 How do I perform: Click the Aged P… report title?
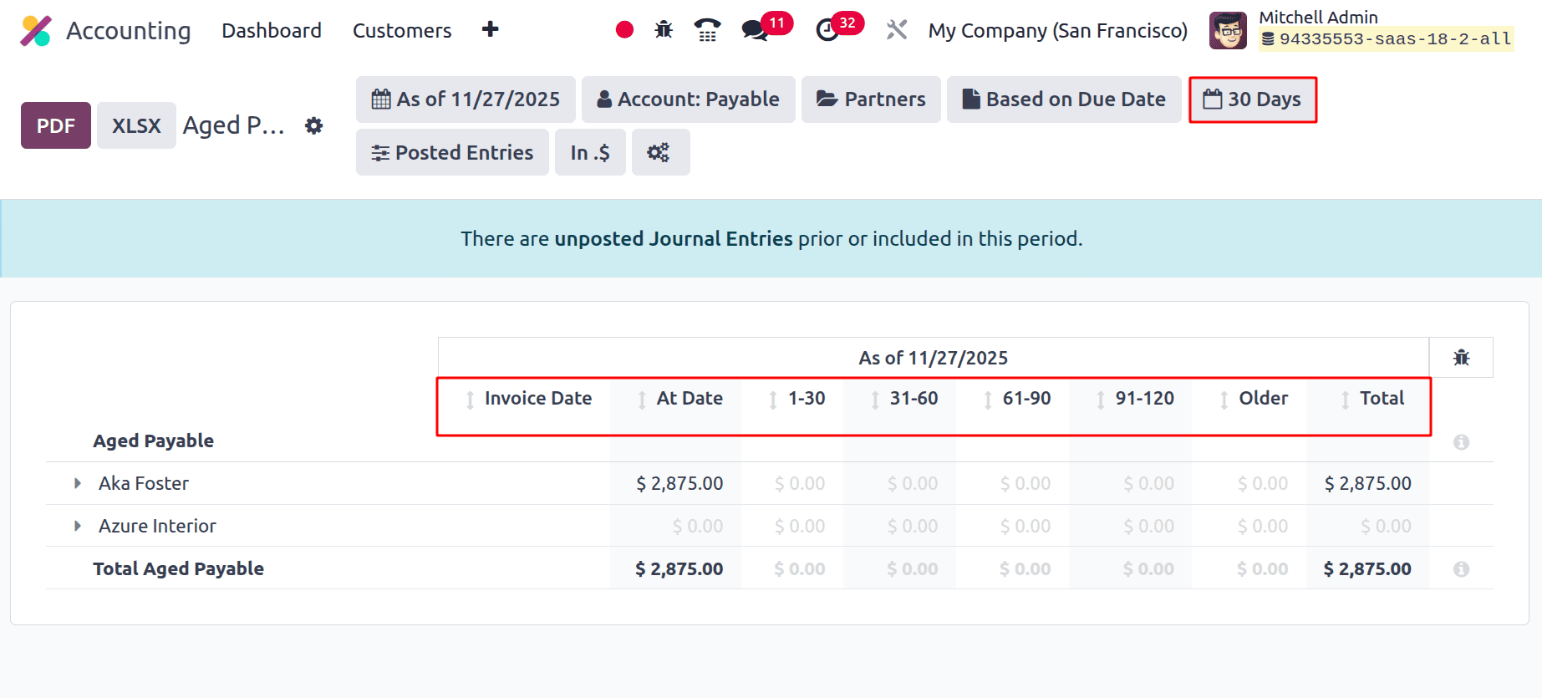click(x=234, y=125)
